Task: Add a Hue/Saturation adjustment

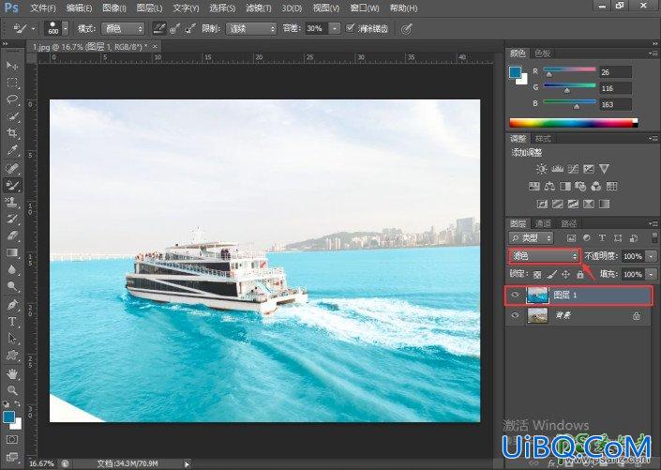Action: [534, 186]
